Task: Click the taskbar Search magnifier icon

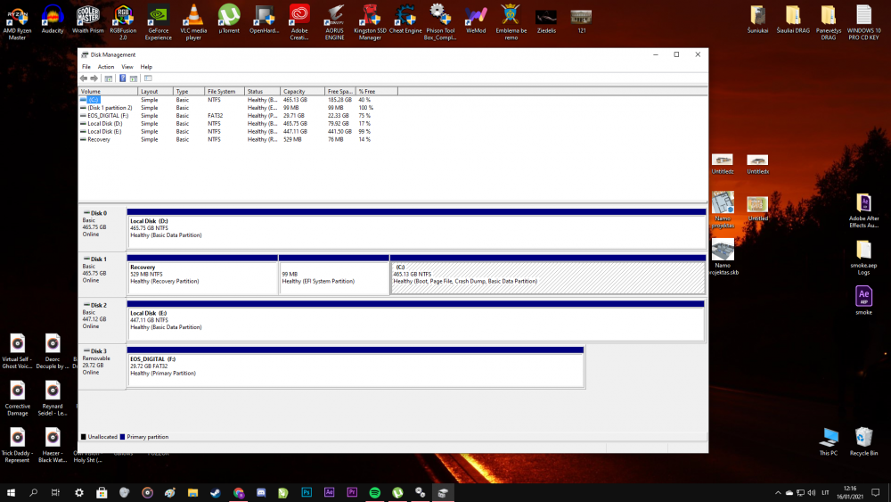Action: [x=34, y=492]
